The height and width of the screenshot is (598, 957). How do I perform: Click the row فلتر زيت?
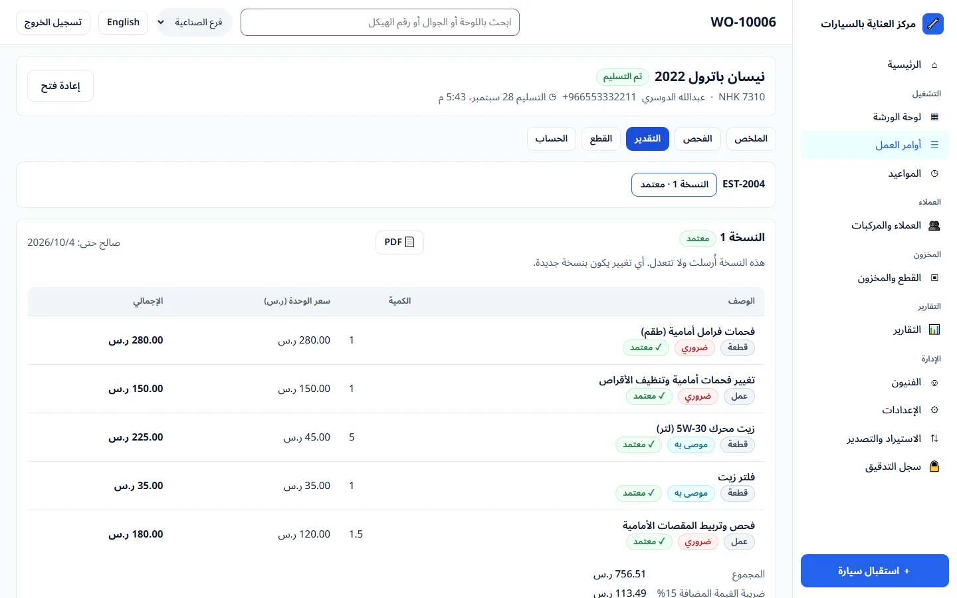[x=396, y=486]
